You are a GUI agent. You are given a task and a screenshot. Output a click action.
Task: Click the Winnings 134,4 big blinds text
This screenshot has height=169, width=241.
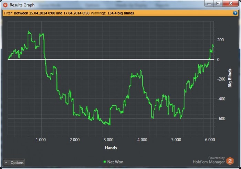(x=112, y=13)
